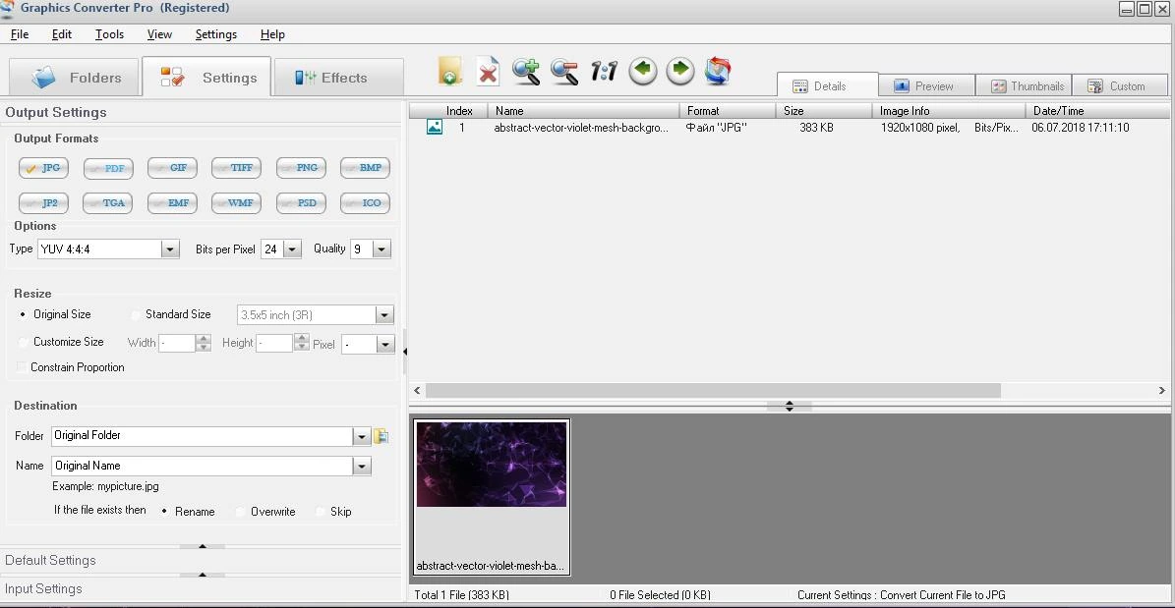This screenshot has width=1175, height=608.
Task: Select PDF output format
Action: (108, 168)
